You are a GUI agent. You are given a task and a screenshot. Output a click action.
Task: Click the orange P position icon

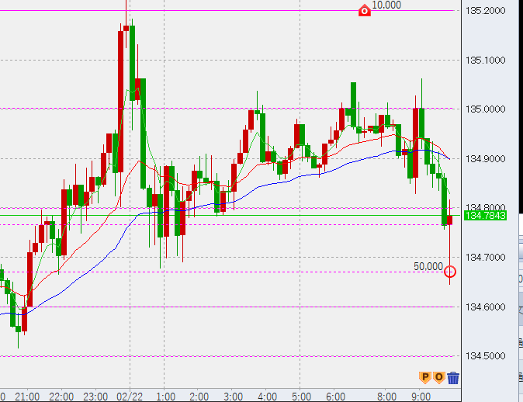coord(424,377)
